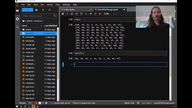Click the terminals count icon in status bar
Viewport: 192px width, 108px height.
pyautogui.click(x=40, y=103)
